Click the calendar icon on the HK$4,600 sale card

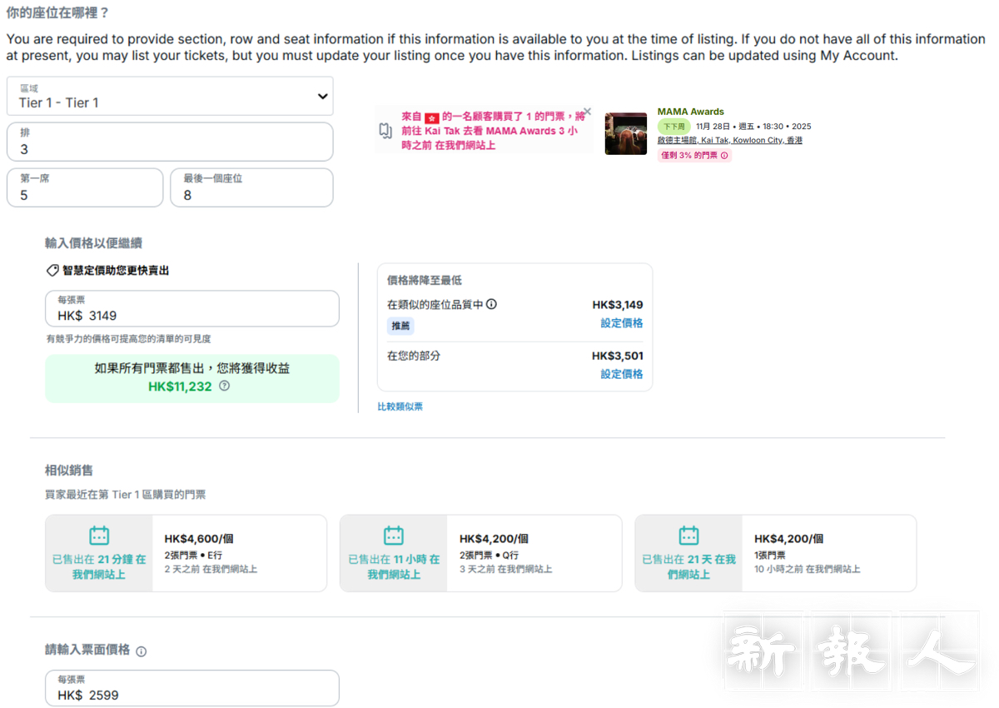[99, 536]
